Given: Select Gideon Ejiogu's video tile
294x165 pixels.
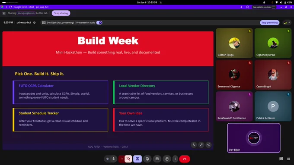Looking at the screenshot, I should 234,43.
